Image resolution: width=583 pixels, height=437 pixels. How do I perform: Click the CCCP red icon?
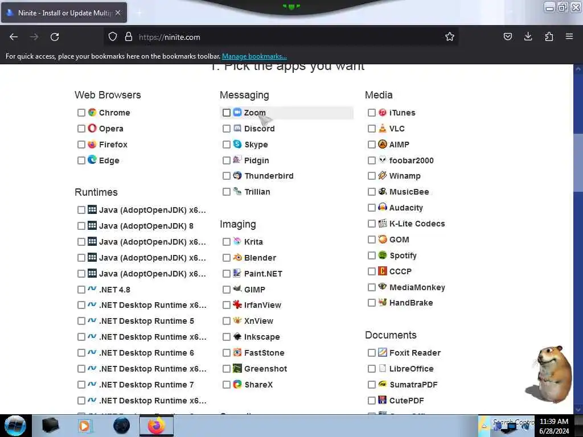383,271
